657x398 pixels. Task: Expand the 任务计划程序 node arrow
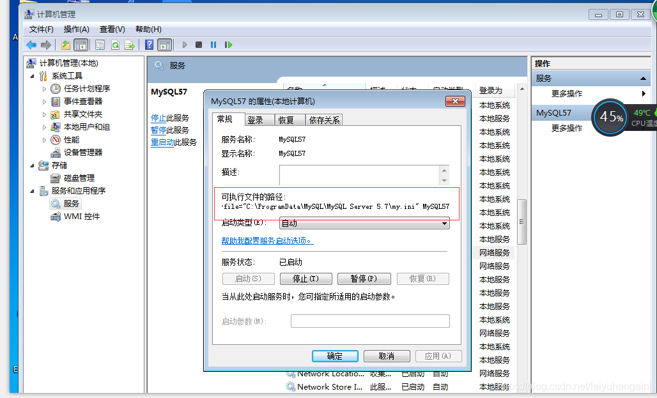[44, 89]
